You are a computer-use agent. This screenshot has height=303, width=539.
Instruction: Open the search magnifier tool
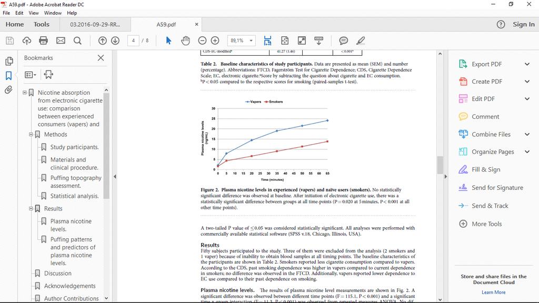coord(78,41)
